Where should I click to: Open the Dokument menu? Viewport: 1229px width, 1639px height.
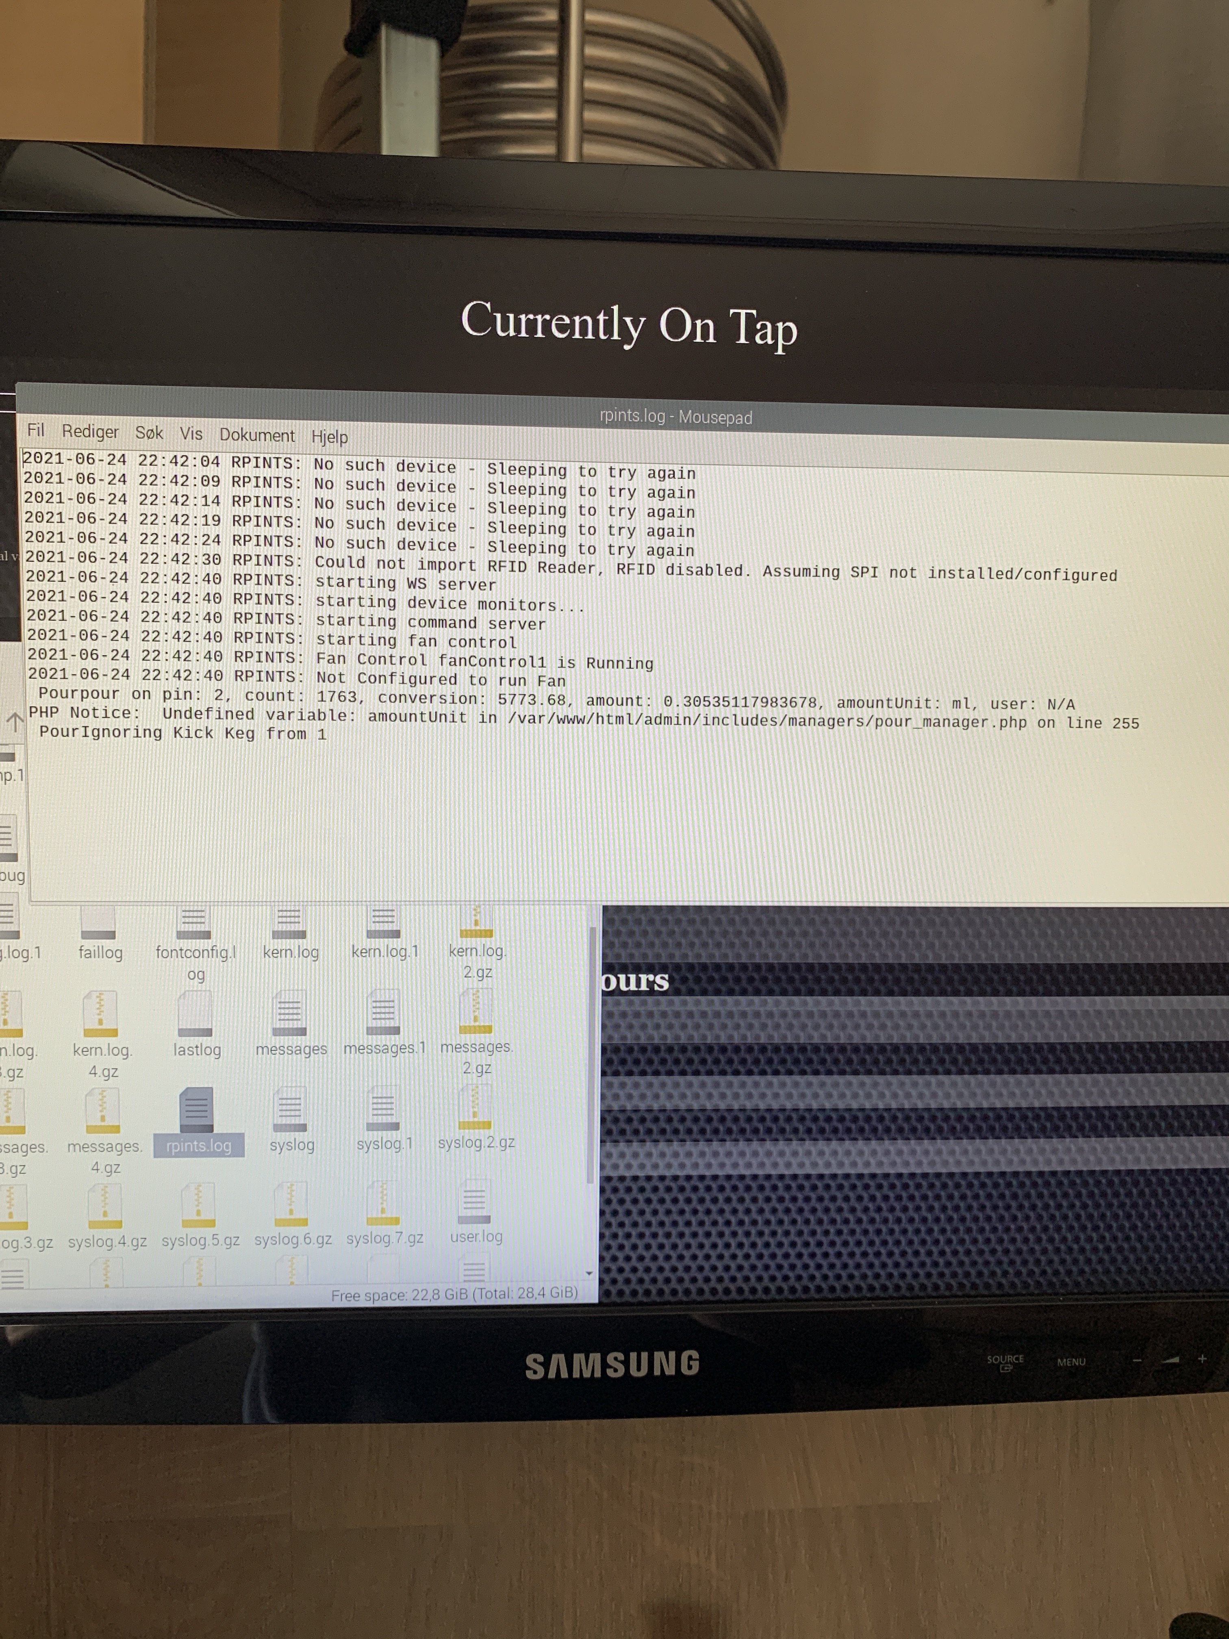(256, 436)
